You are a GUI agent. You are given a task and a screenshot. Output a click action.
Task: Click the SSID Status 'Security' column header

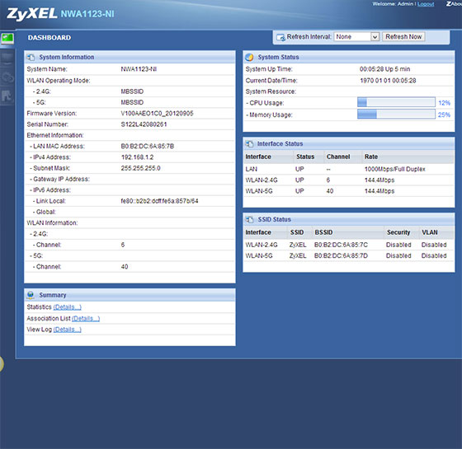tap(398, 232)
